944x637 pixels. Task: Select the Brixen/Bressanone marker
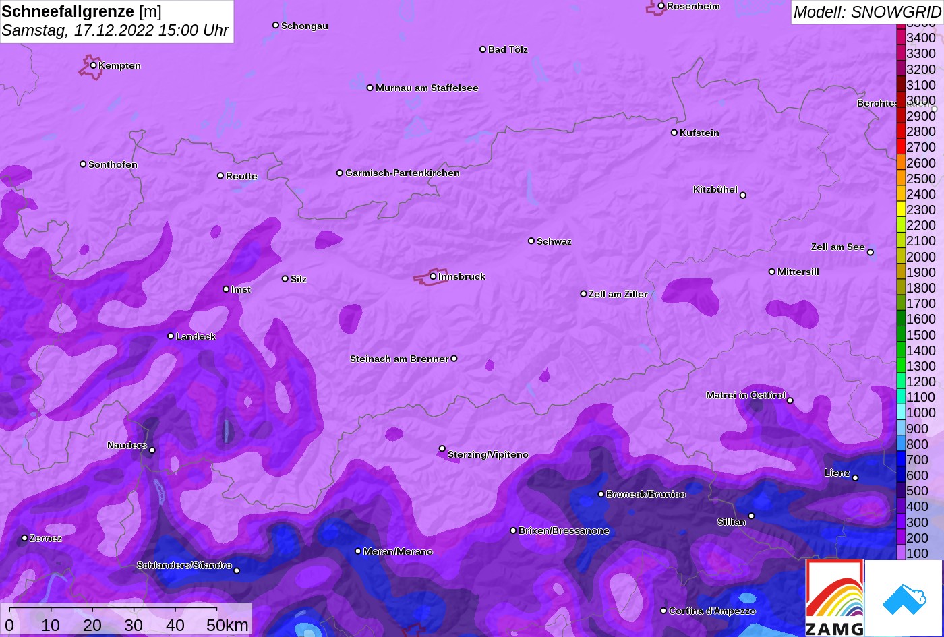512,530
